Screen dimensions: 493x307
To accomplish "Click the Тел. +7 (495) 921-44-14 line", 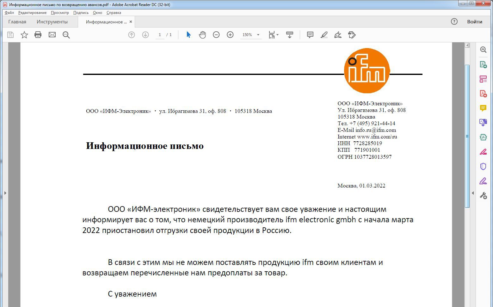I will point(367,123).
